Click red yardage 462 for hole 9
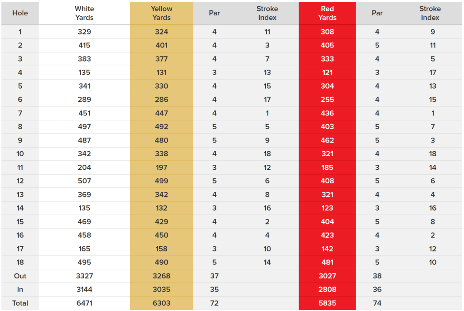The width and height of the screenshot is (464, 311). coord(327,140)
